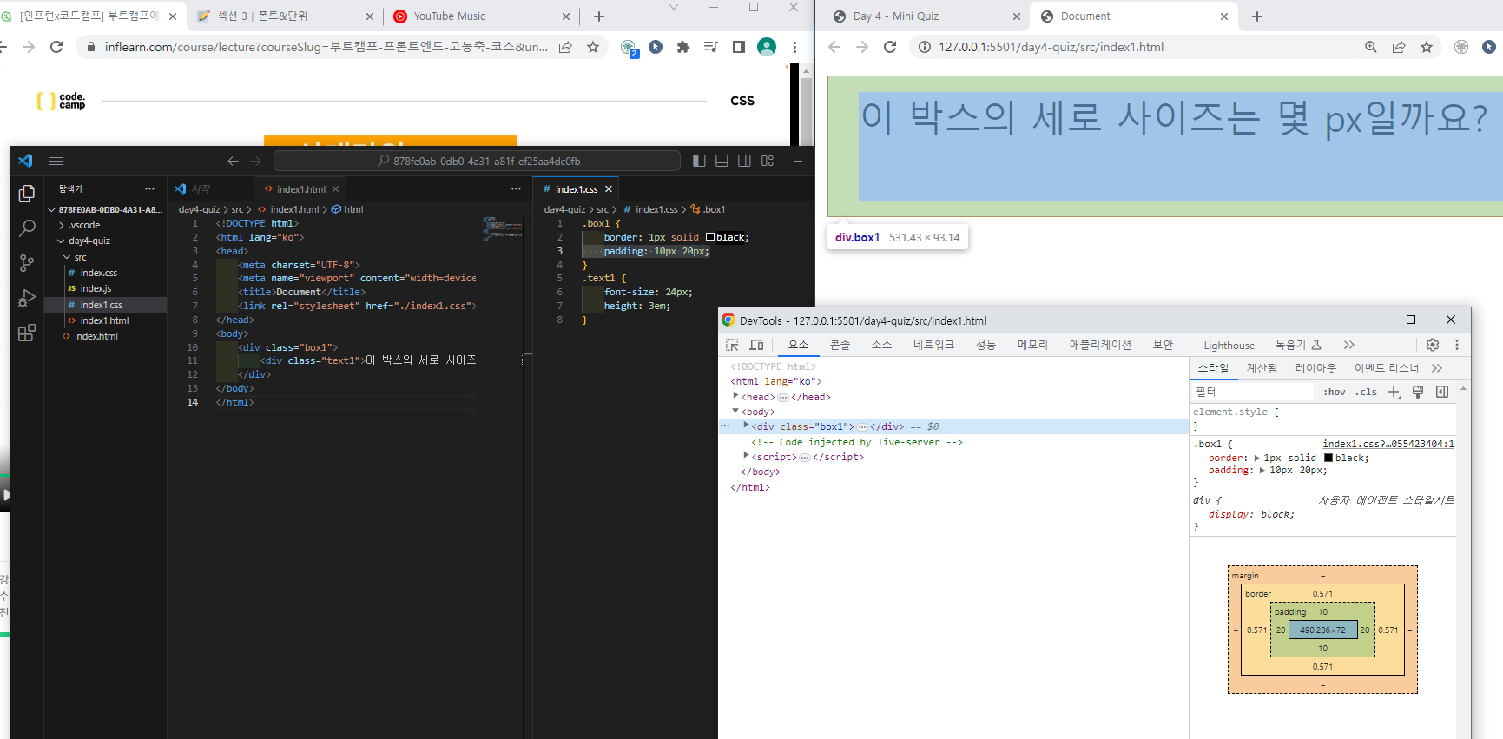1503x739 pixels.
Task: Toggle computed styles sidebar icon
Action: tap(1442, 392)
